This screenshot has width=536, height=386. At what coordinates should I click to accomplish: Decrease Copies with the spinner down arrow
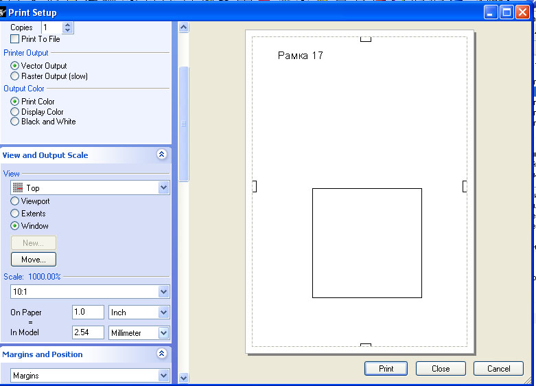(x=68, y=30)
